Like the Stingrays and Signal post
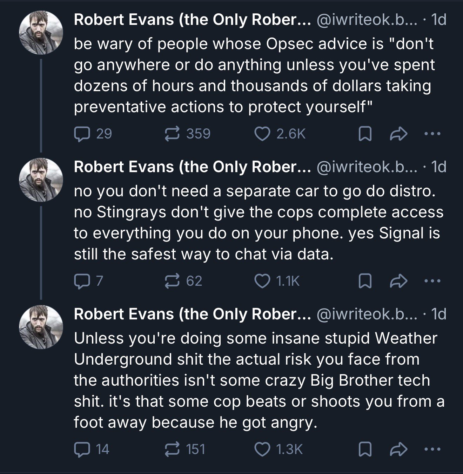Viewport: 463px width, 474px height. (x=262, y=281)
